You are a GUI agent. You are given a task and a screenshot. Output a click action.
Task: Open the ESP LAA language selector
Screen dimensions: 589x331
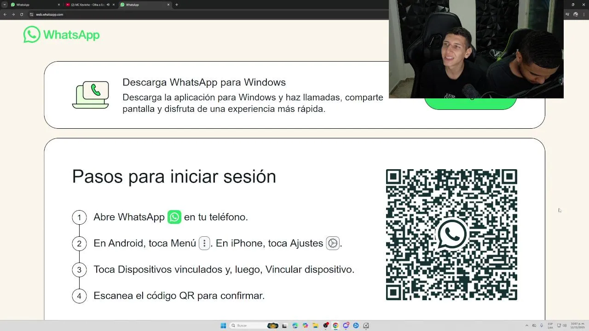click(x=550, y=325)
